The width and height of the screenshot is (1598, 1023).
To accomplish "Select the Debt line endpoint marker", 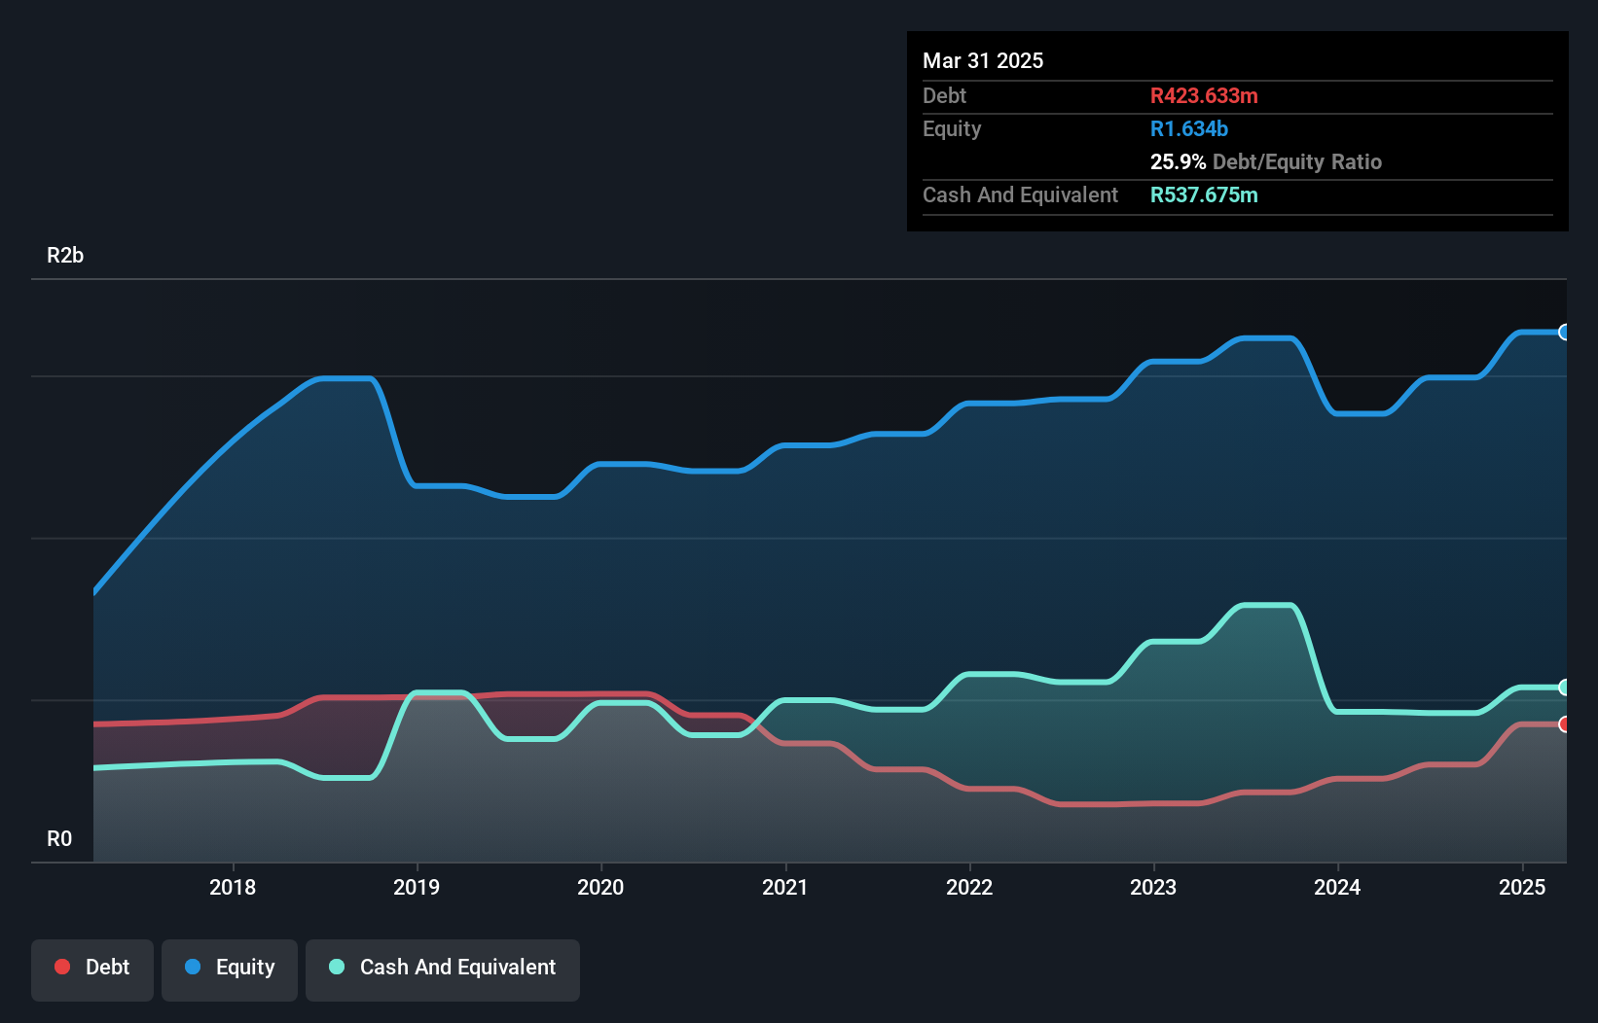I will pos(1564,723).
